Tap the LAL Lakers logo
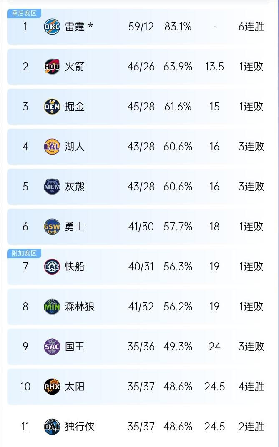The image size is (279, 447). [52, 147]
